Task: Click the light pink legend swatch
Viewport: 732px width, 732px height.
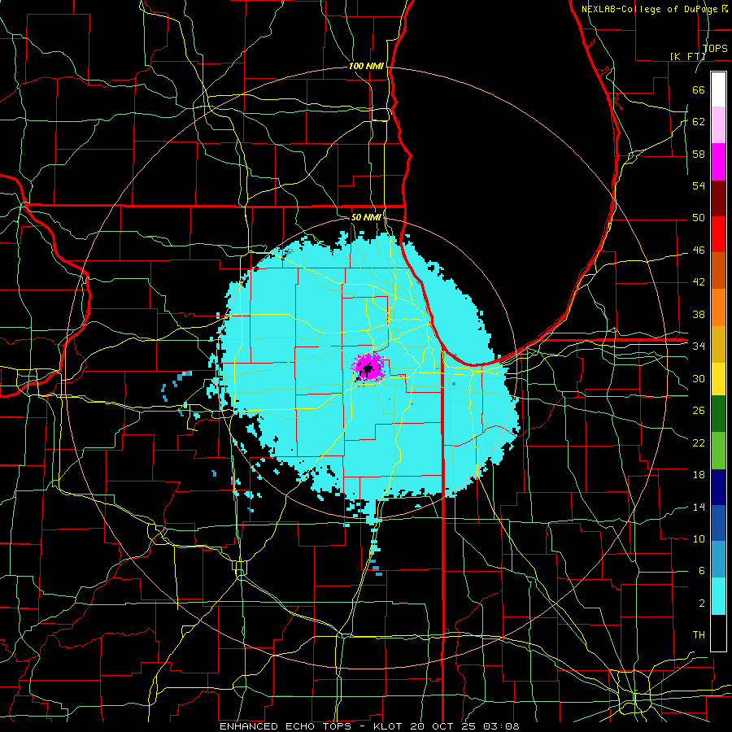Action: tap(718, 125)
